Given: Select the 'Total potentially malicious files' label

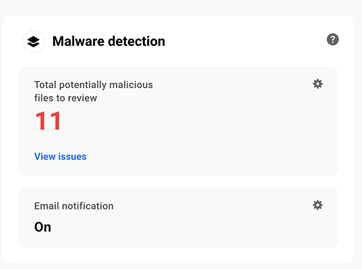Looking at the screenshot, I should (x=94, y=85).
